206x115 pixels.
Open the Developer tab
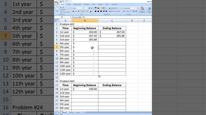tap(115, 4)
